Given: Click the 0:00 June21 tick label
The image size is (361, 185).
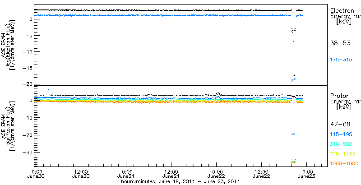Looking at the screenshot, I should point(126,174).
